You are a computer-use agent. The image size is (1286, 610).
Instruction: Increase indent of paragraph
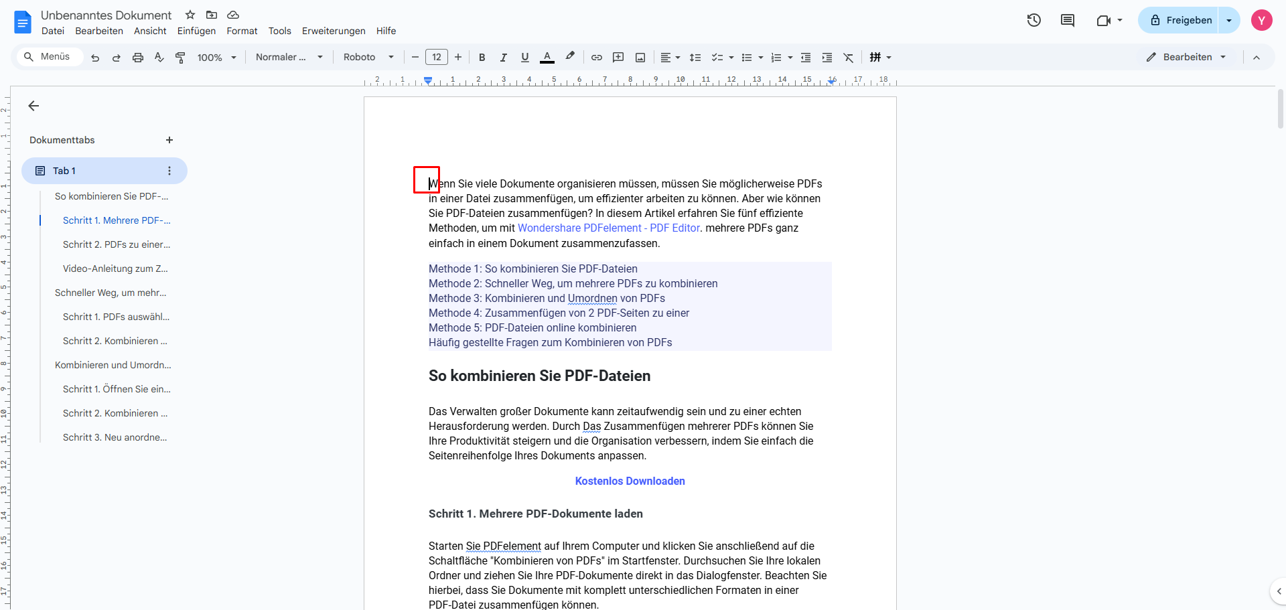[827, 58]
